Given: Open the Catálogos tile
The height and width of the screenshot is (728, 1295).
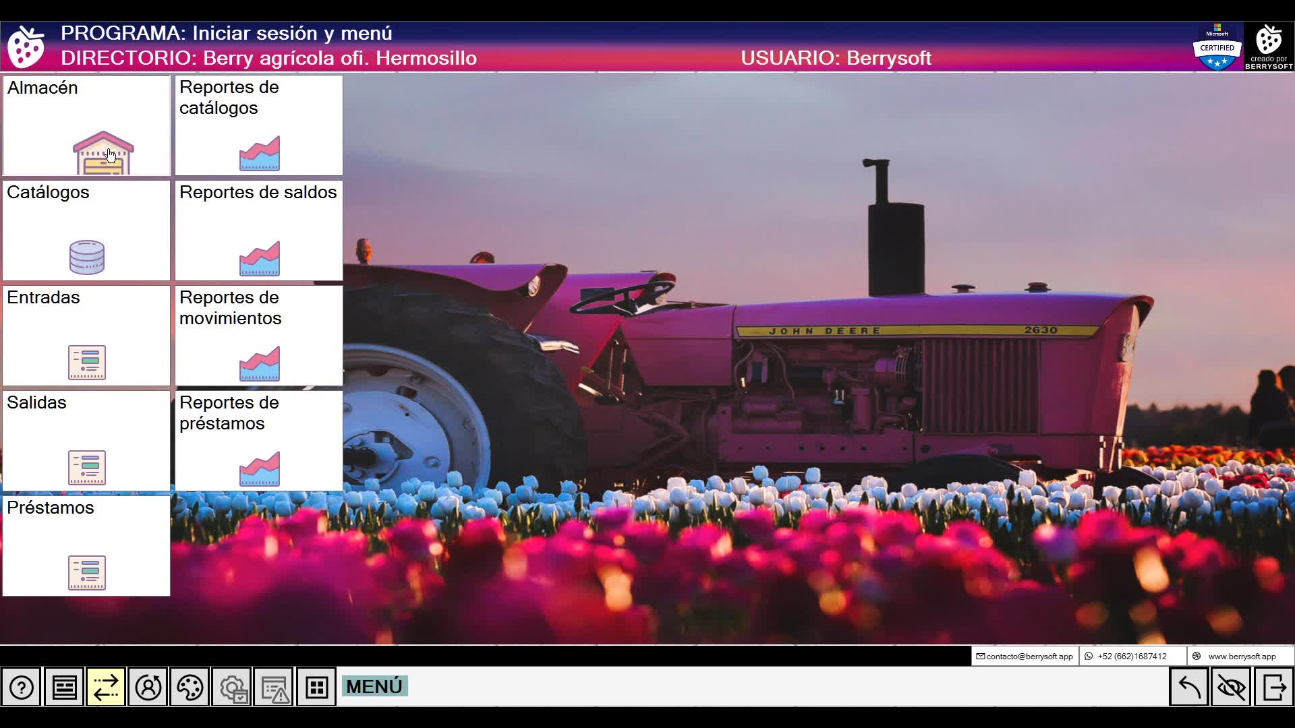Looking at the screenshot, I should [86, 231].
